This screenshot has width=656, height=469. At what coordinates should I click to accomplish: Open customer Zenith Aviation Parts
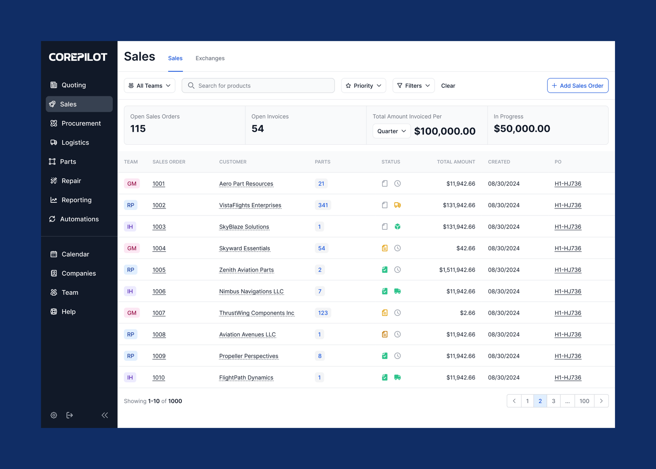246,270
